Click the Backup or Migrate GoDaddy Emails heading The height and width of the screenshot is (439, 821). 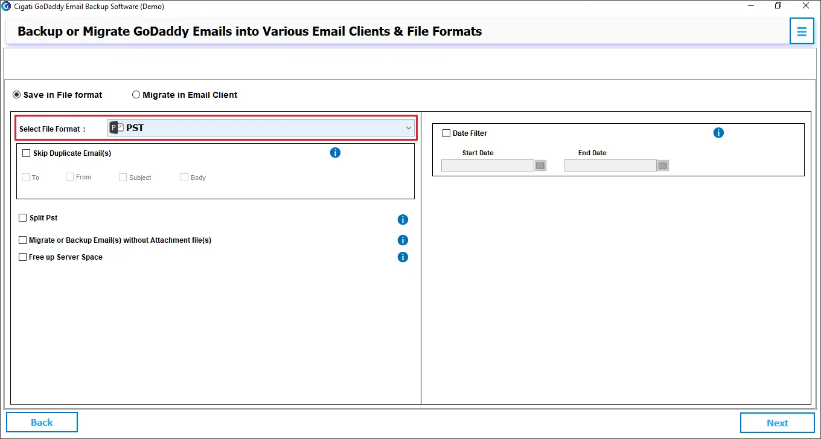[x=250, y=31]
